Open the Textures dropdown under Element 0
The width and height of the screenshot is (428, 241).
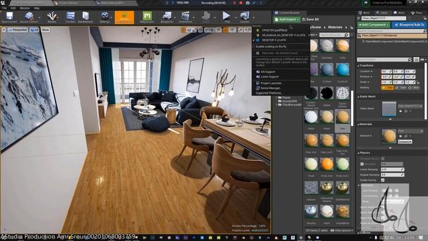[405, 142]
